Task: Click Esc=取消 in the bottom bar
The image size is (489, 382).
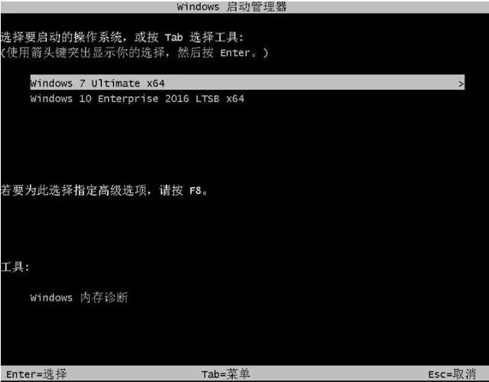Action: (x=452, y=374)
